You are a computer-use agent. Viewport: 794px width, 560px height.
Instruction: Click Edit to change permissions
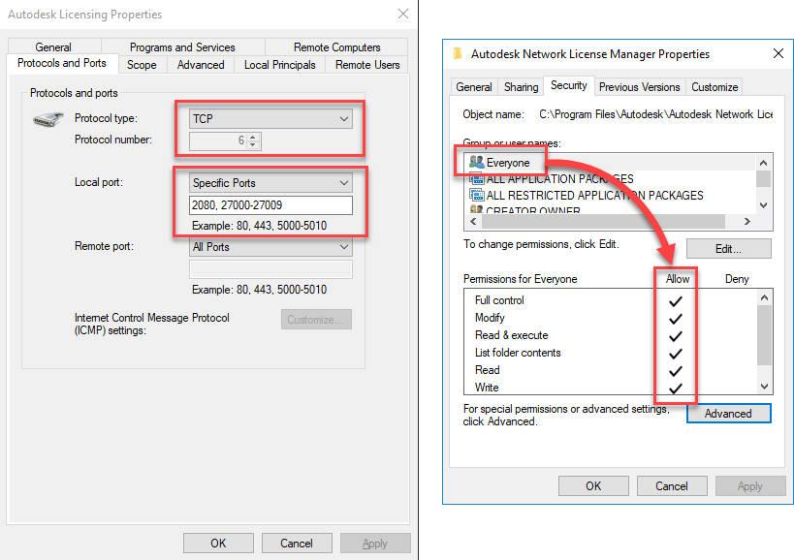coord(728,248)
